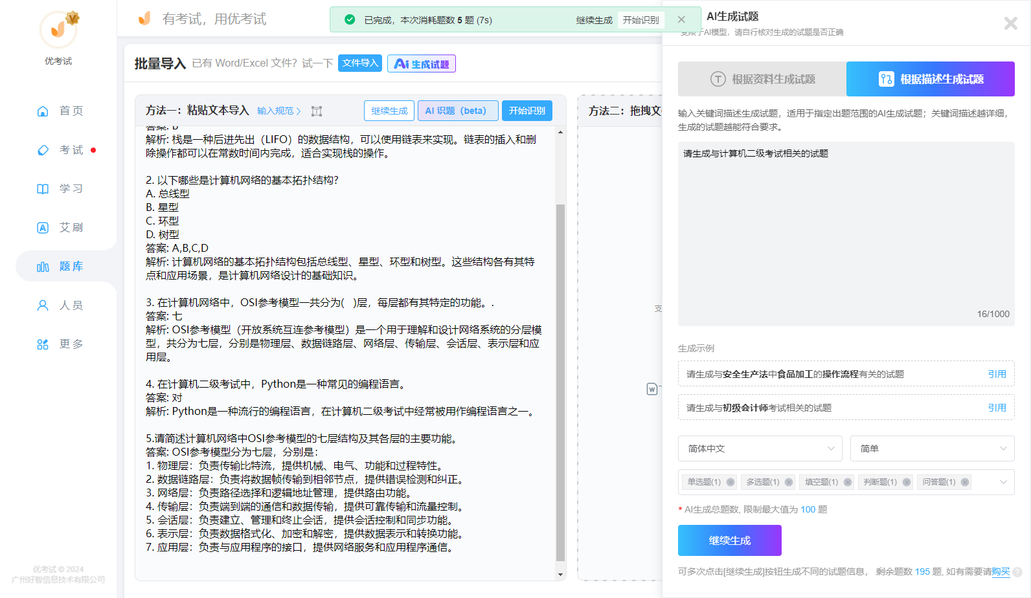Remove the 填空题(1) tag
Screen dimensions: 1031x598
[848, 482]
